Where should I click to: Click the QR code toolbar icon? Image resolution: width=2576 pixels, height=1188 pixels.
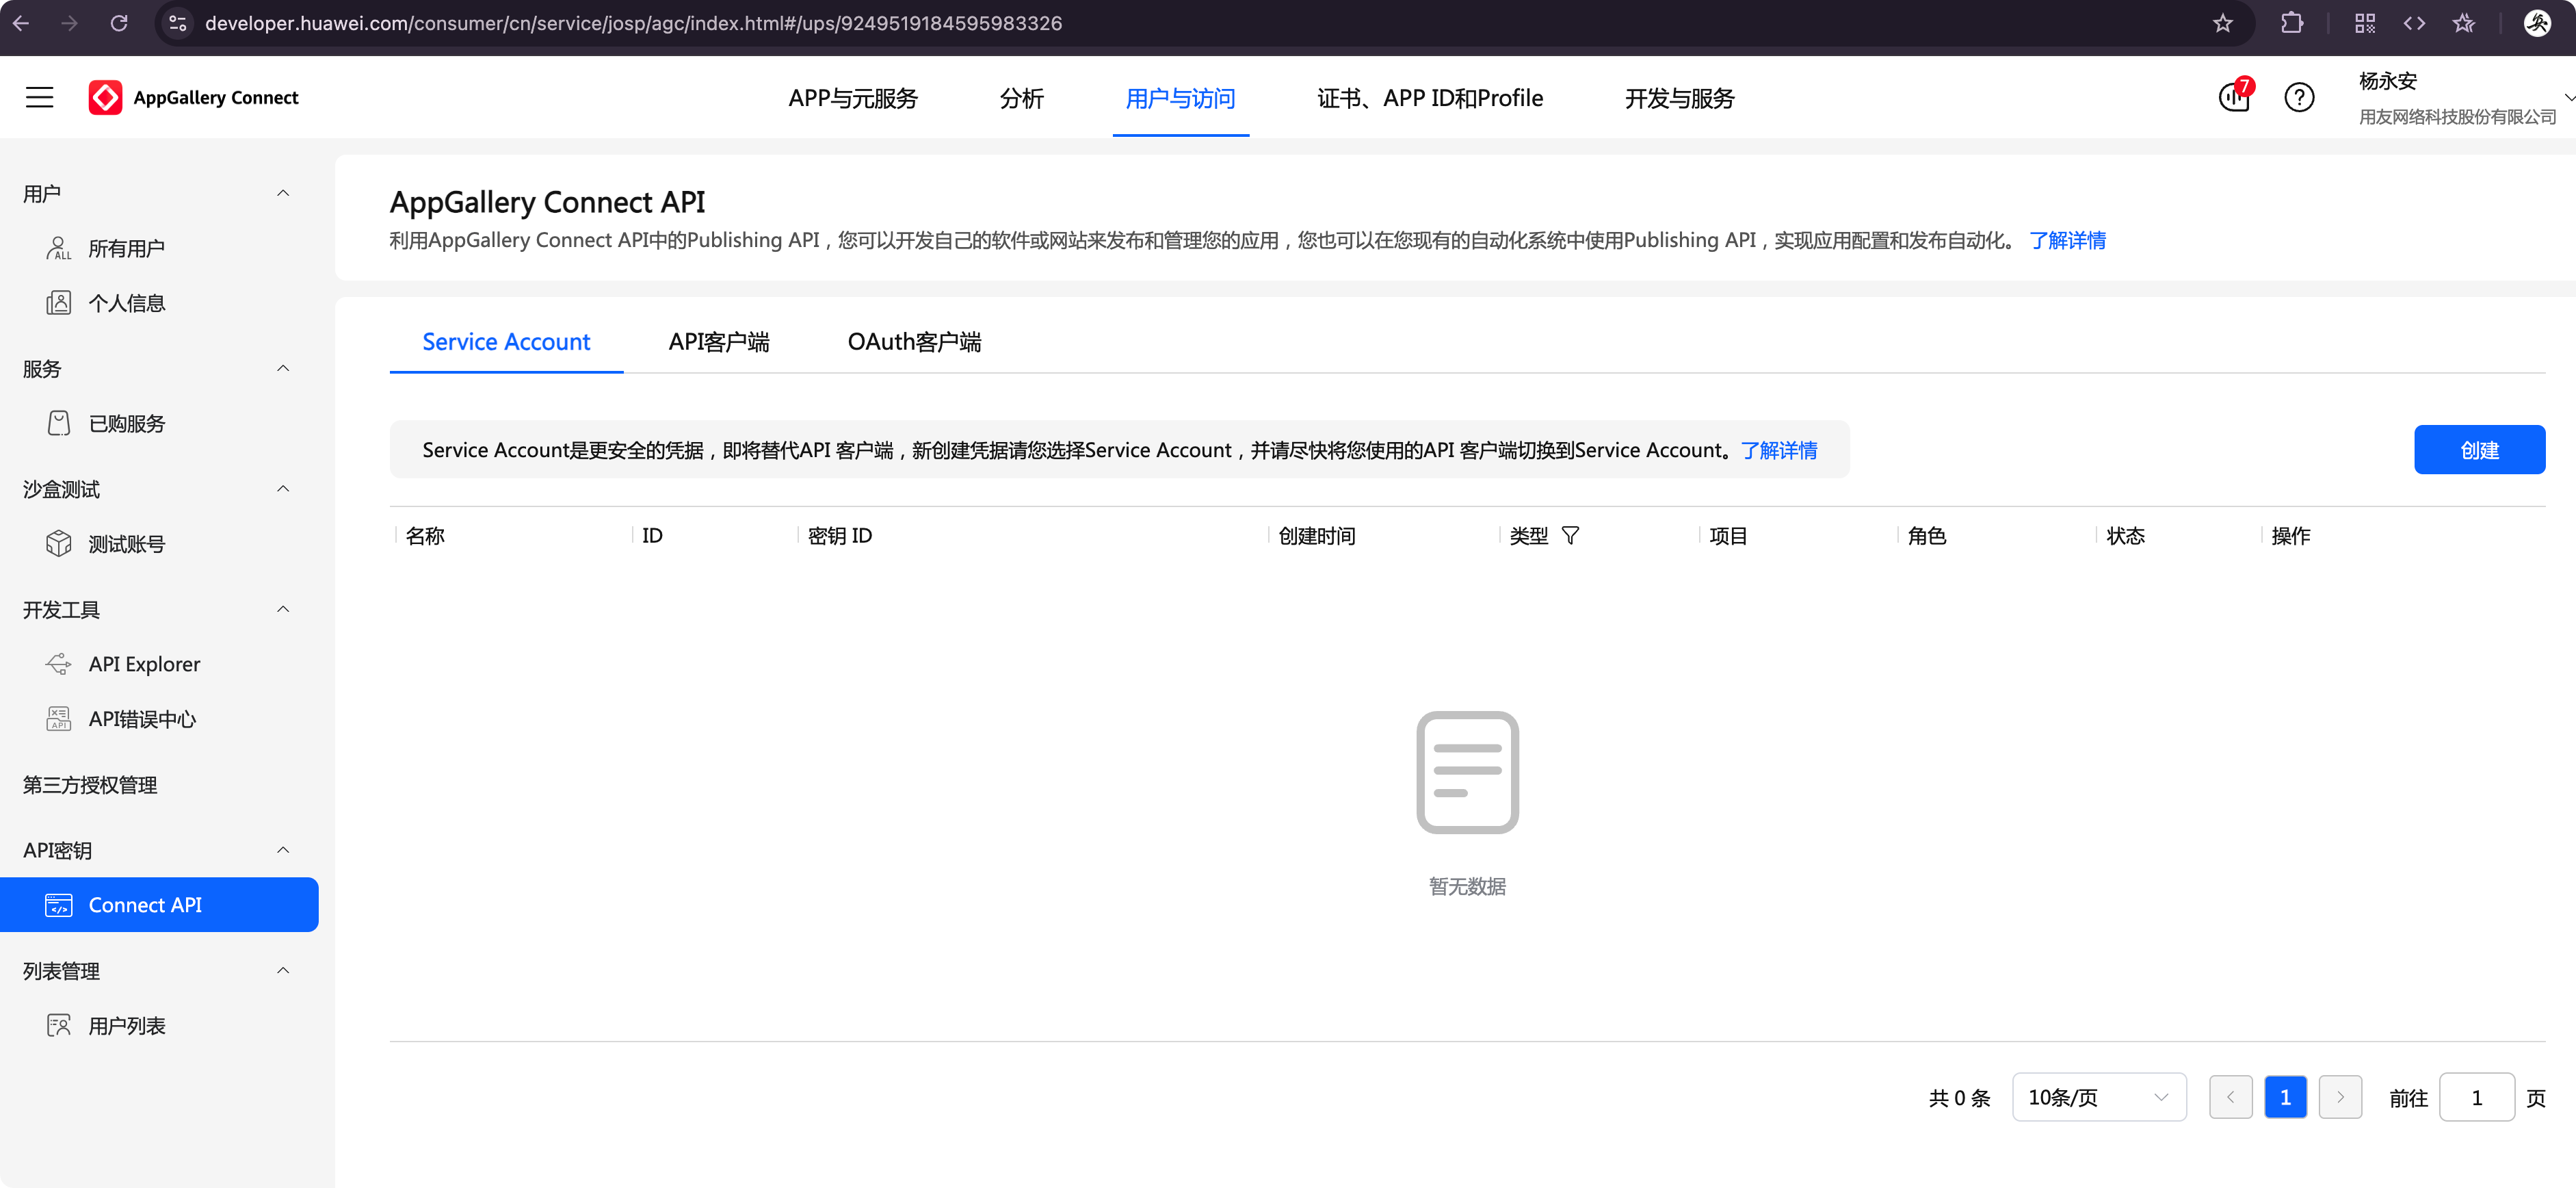coord(2364,23)
